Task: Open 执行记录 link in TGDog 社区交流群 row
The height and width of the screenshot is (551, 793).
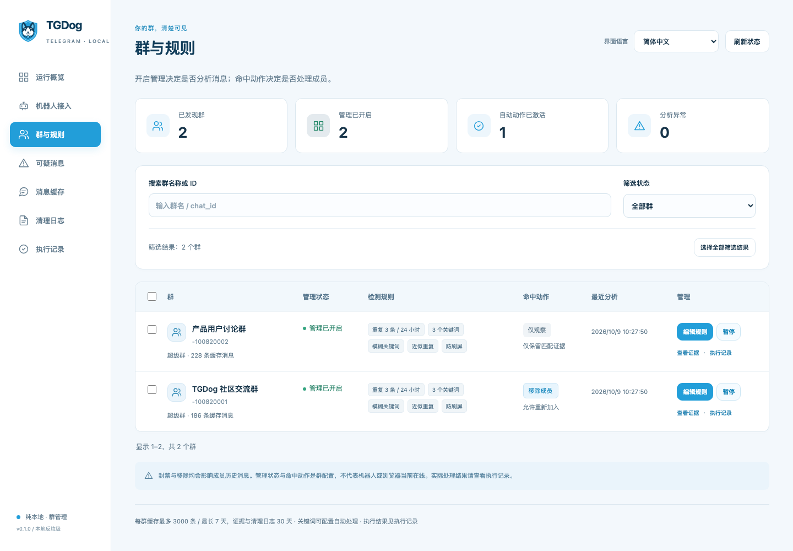Action: [x=720, y=413]
